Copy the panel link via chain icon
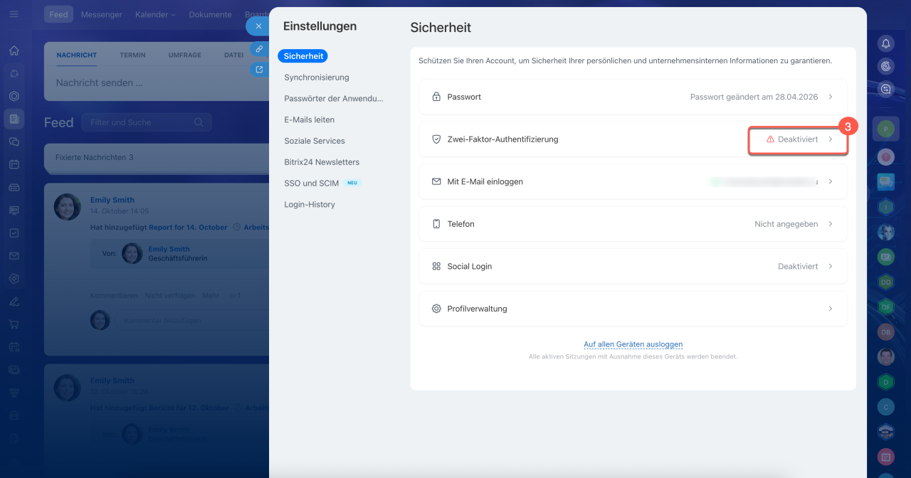This screenshot has width=911, height=478. pyautogui.click(x=259, y=49)
